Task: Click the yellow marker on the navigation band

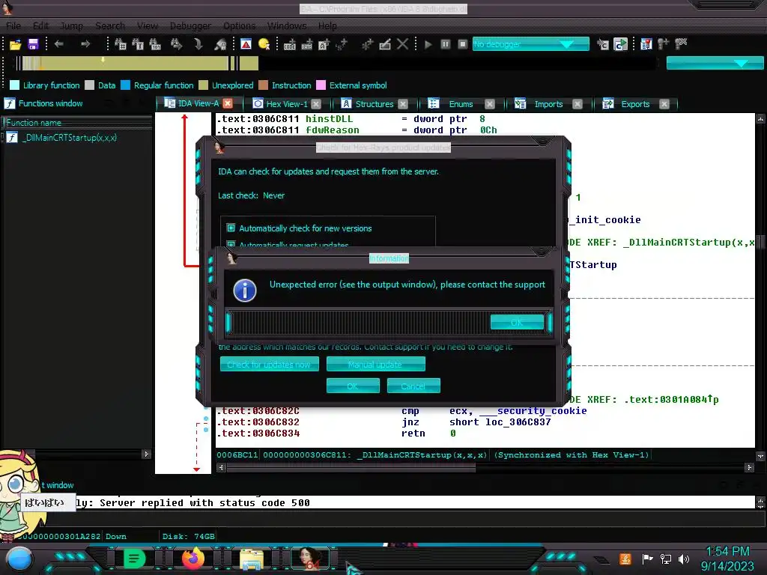Action: tap(103, 60)
